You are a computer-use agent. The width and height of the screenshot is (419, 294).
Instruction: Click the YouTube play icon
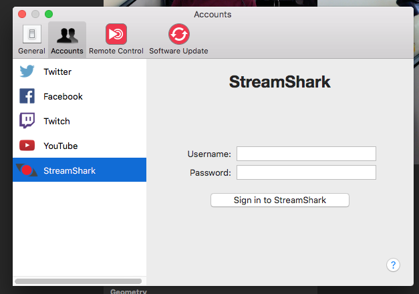pyautogui.click(x=27, y=146)
